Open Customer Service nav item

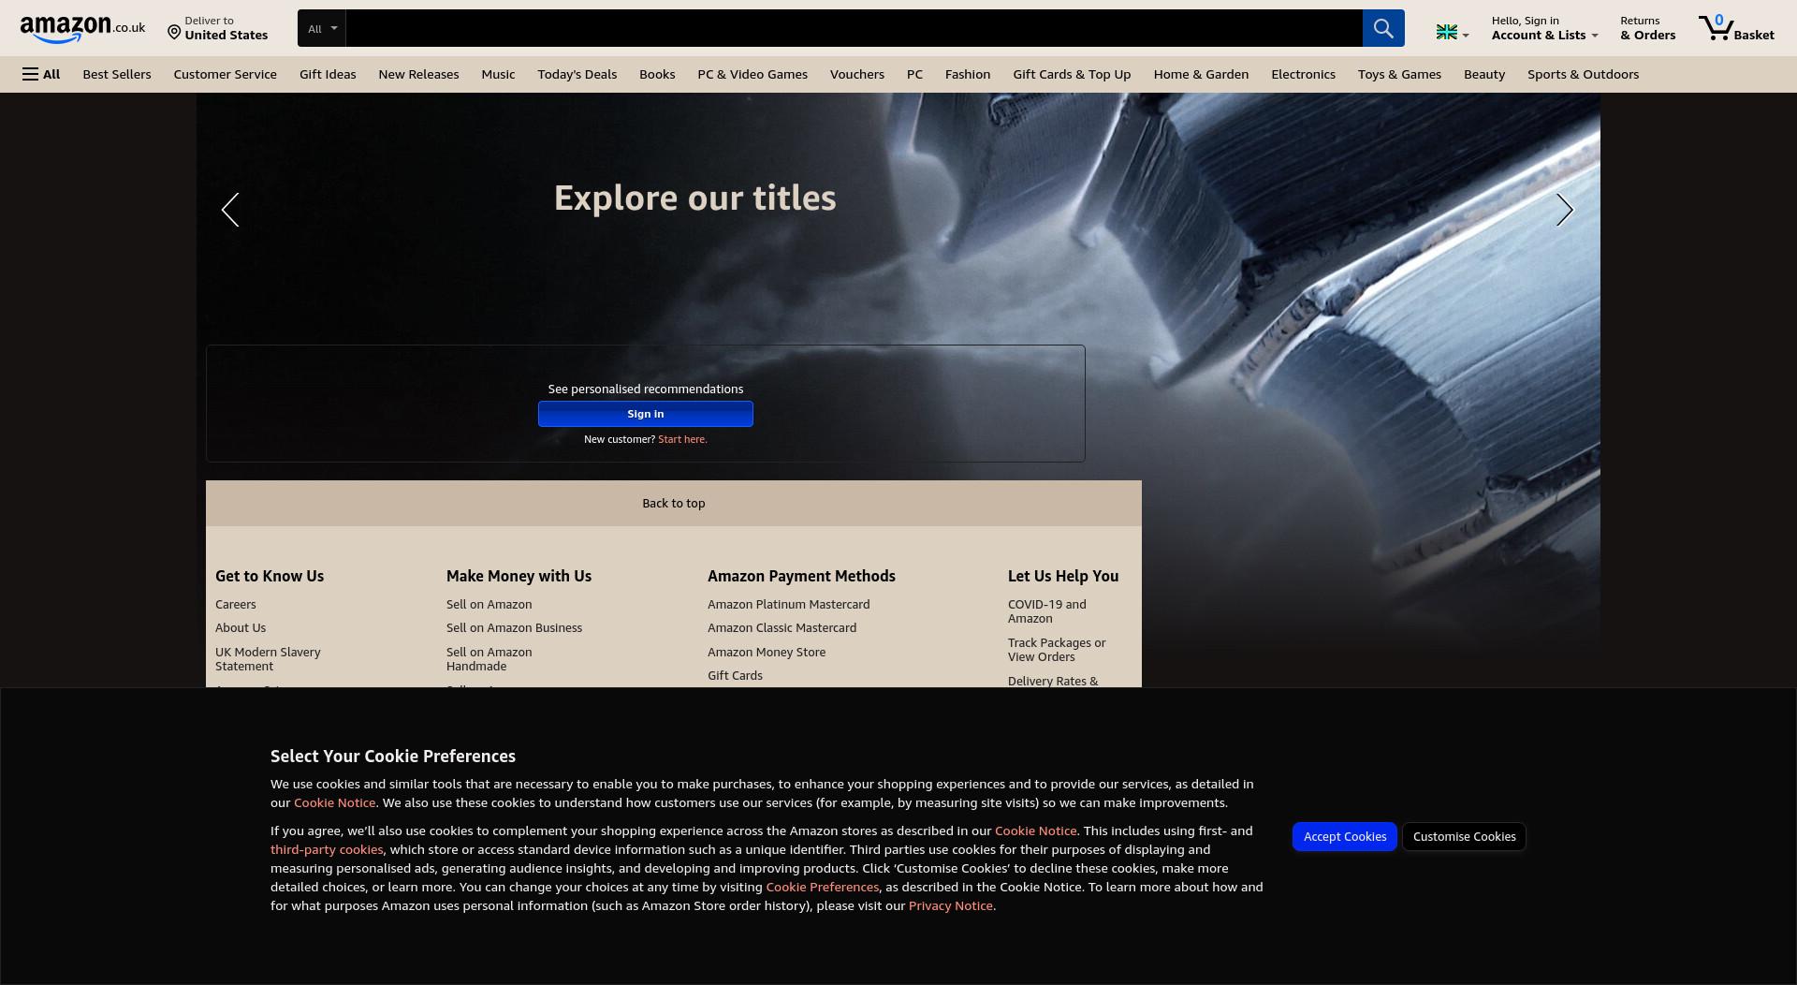[x=225, y=74]
